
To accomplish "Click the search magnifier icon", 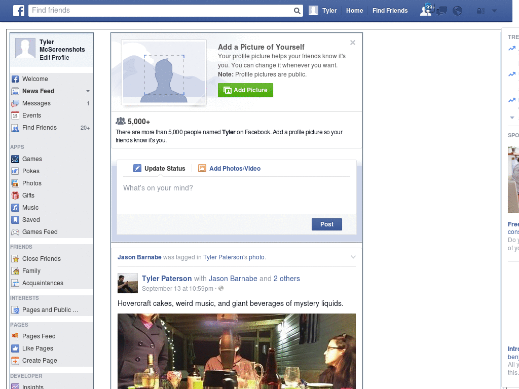I will pos(297,11).
